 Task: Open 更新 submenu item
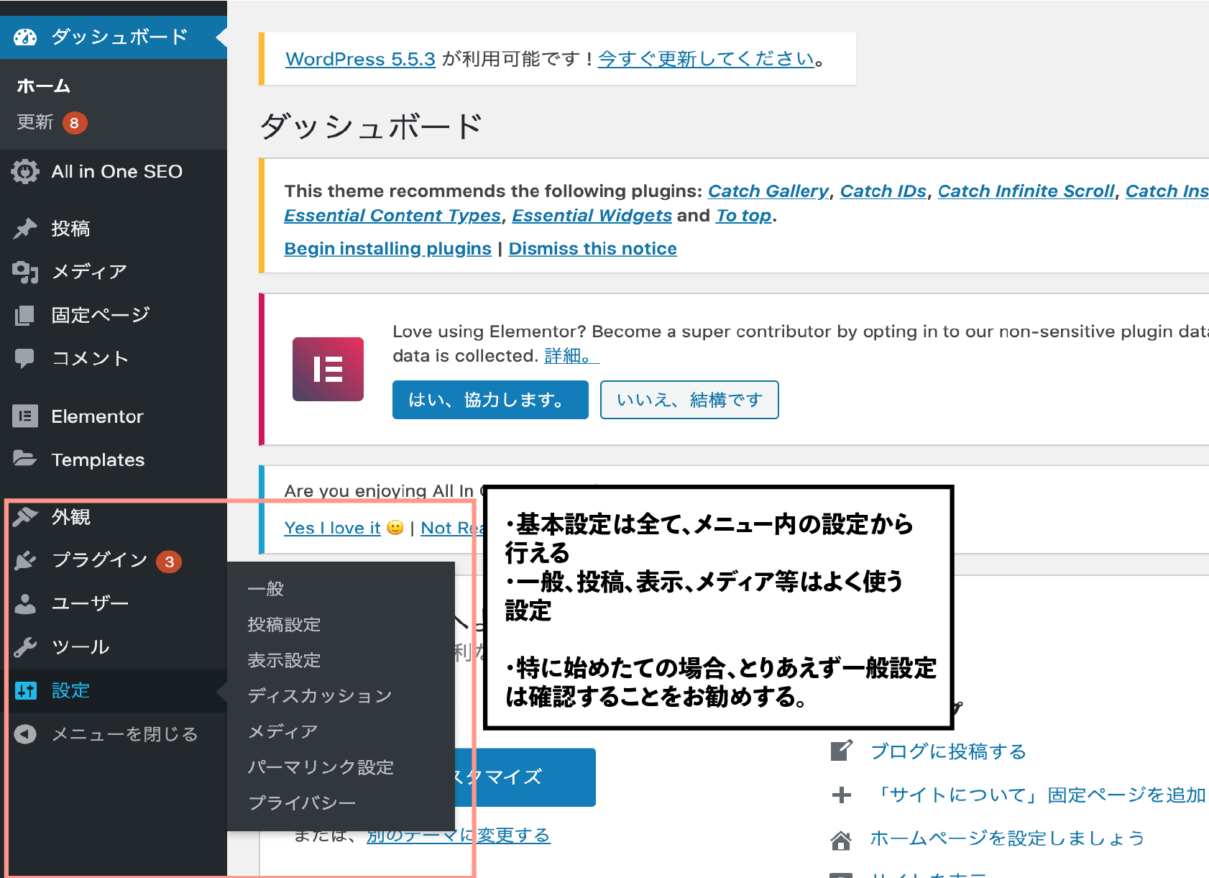35,122
